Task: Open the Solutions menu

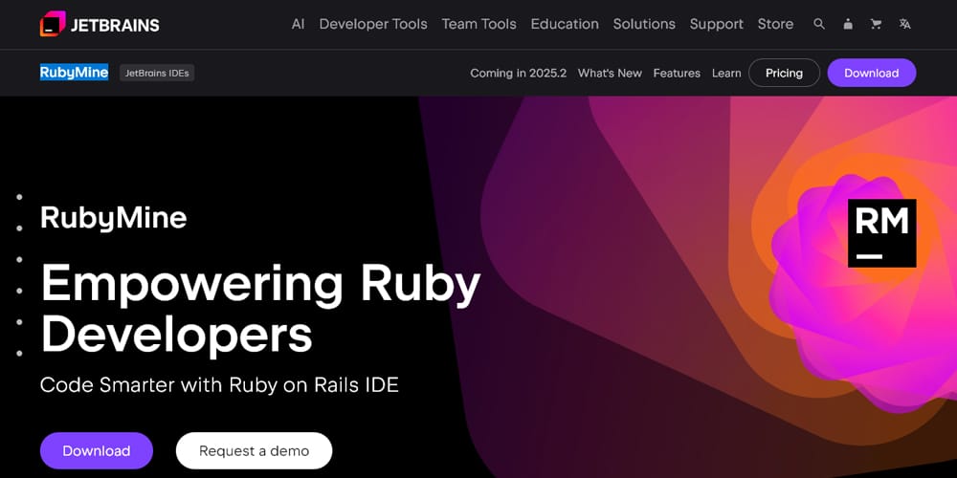Action: pyautogui.click(x=644, y=25)
